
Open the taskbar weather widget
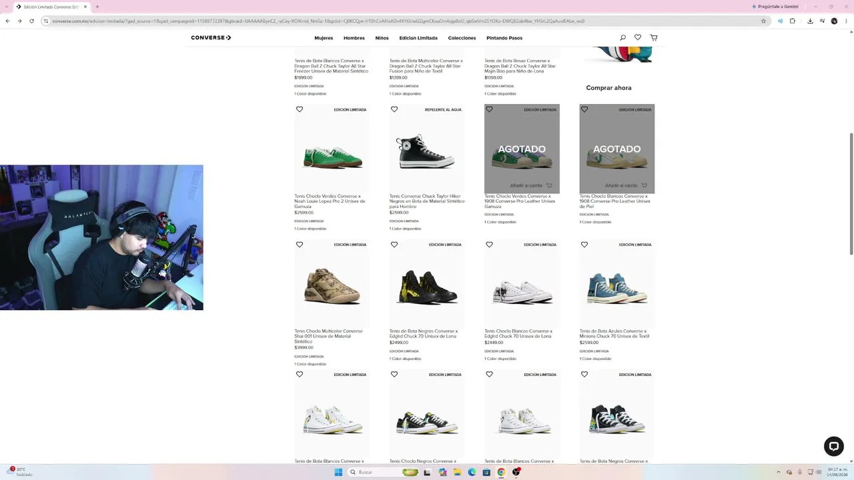coord(19,472)
